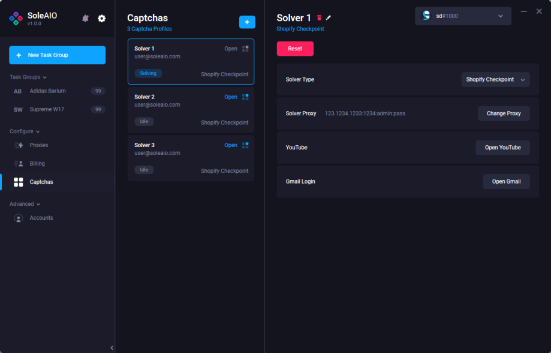Screen dimensions: 551x353
Task: Click Open YouTube button
Action: pos(502,148)
